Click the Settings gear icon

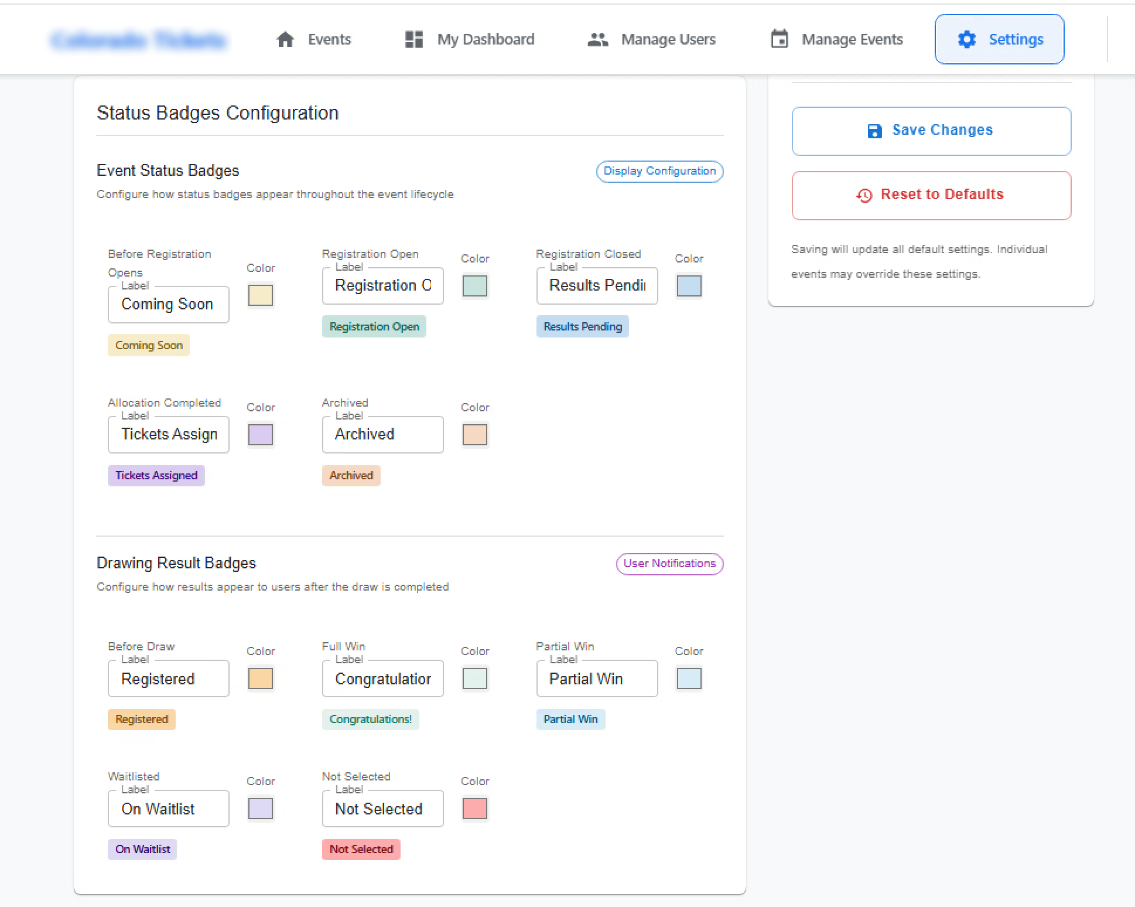click(966, 39)
